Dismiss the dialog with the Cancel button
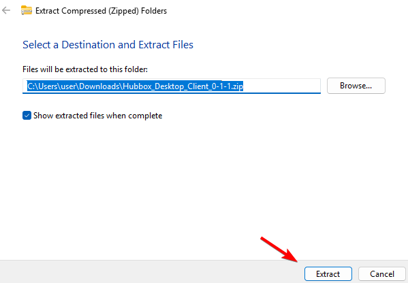408x283 pixels. pos(382,274)
